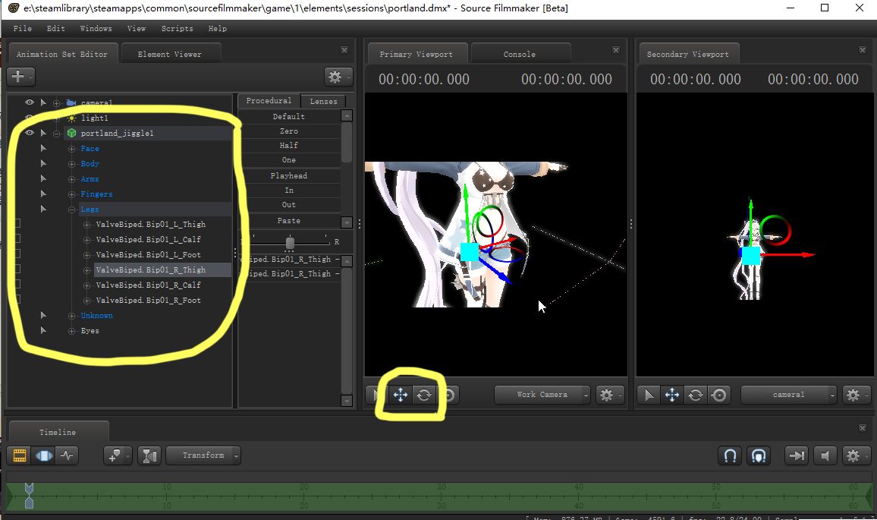Open Secondary Viewport gear settings
The height and width of the screenshot is (520, 877).
[857, 395]
